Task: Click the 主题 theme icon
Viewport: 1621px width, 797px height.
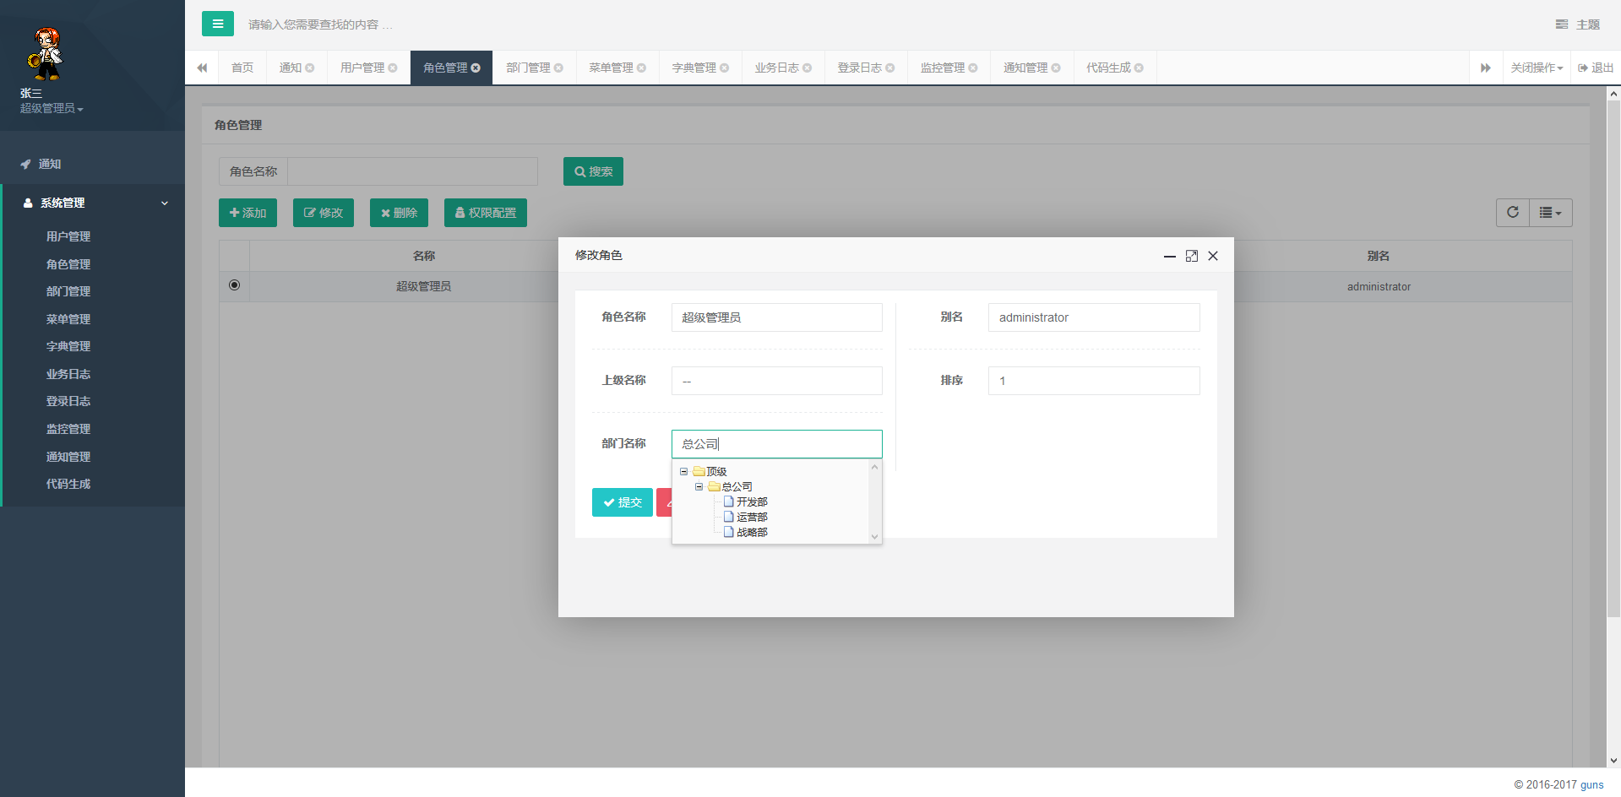Action: click(x=1562, y=24)
